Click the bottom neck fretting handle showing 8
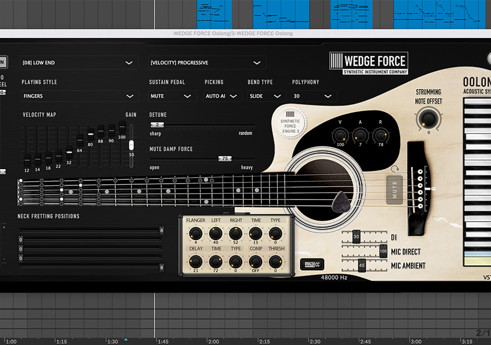Screen dimensions: 491x345 pos(162,267)
